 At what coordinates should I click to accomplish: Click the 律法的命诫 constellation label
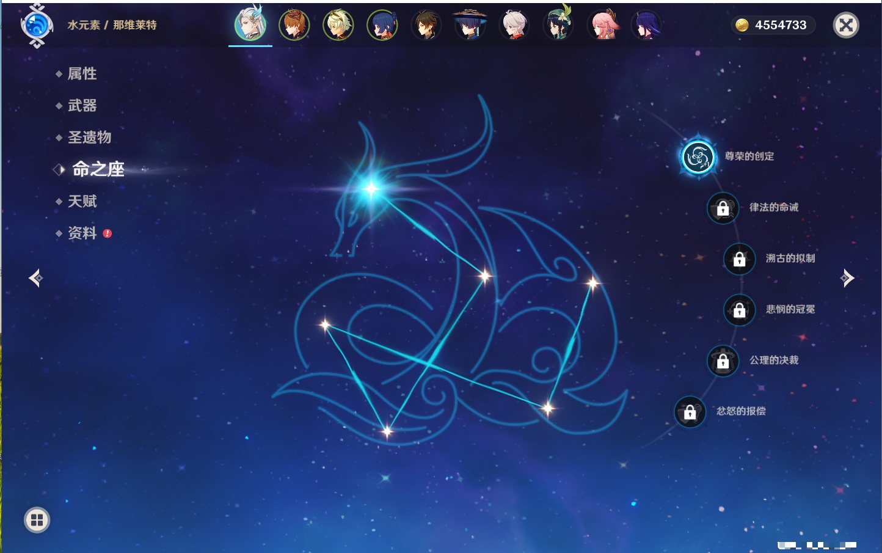point(774,207)
